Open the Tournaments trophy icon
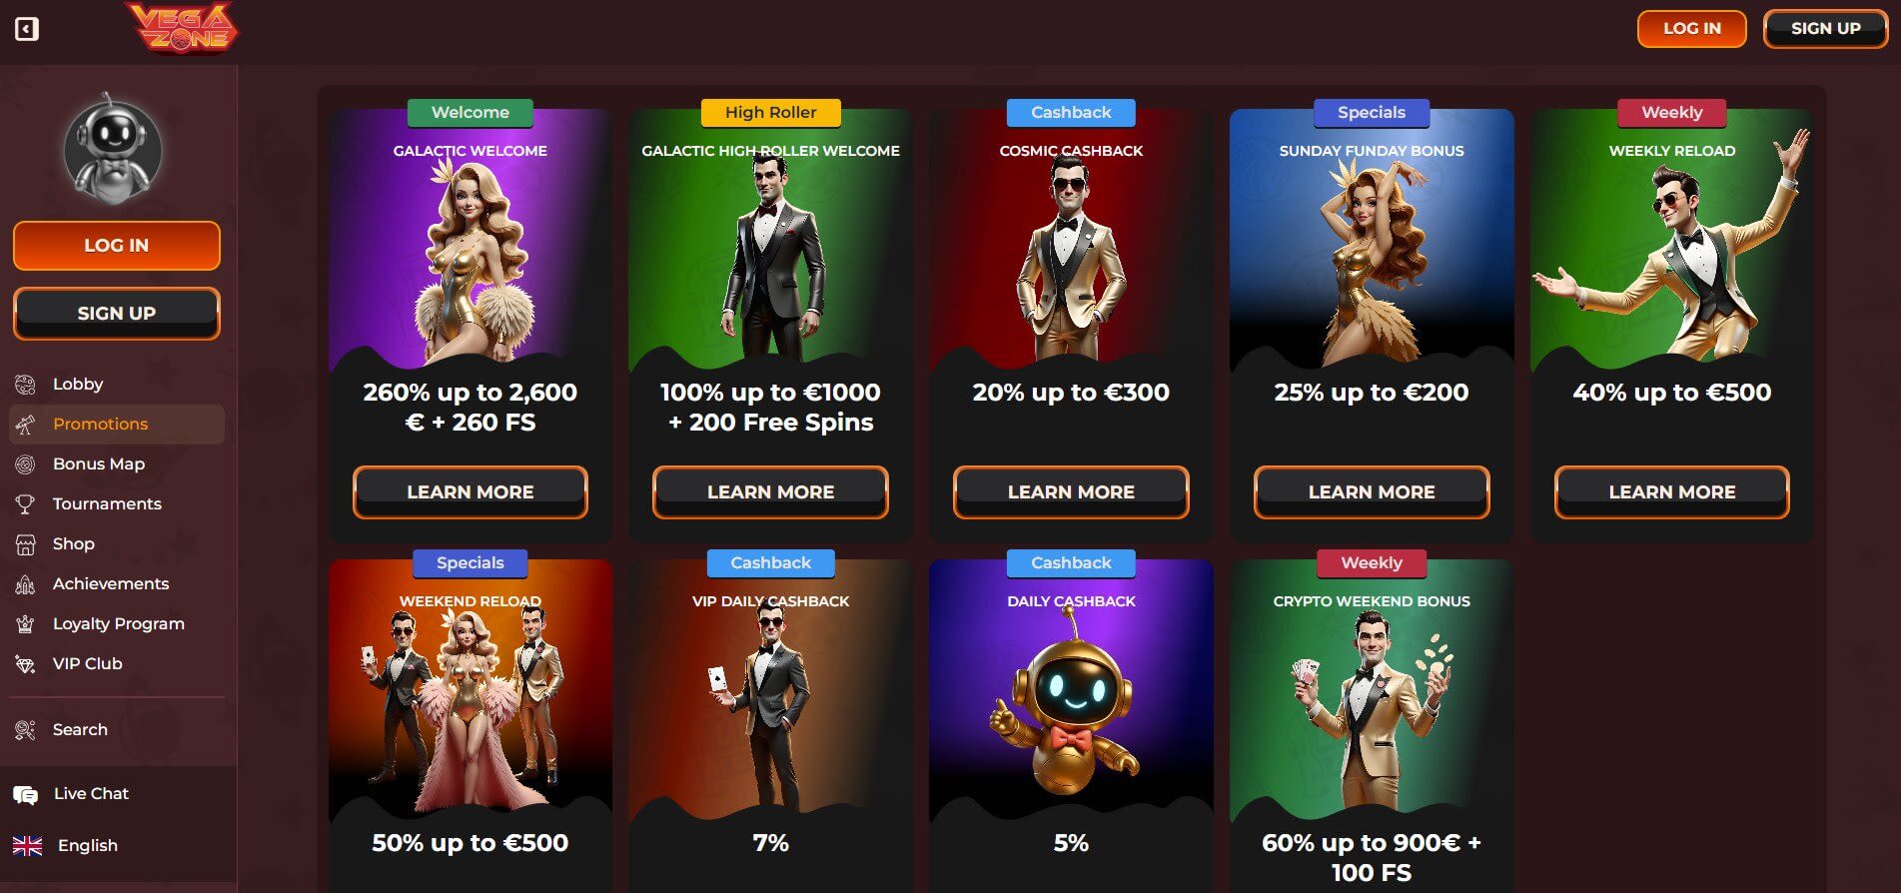Viewport: 1901px width, 893px height. pos(25,503)
